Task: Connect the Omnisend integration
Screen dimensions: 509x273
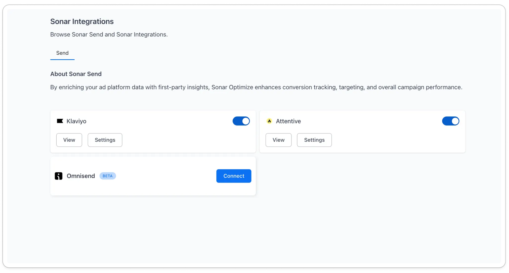Action: click(x=234, y=176)
